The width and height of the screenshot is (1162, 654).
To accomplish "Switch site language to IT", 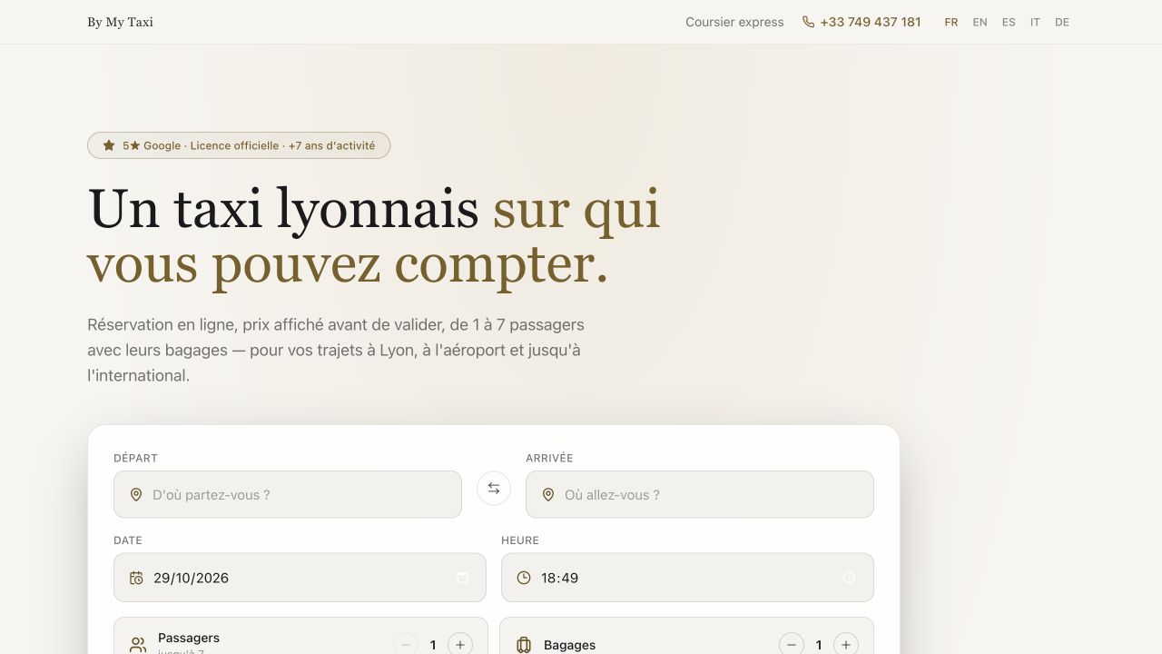I will [1035, 22].
